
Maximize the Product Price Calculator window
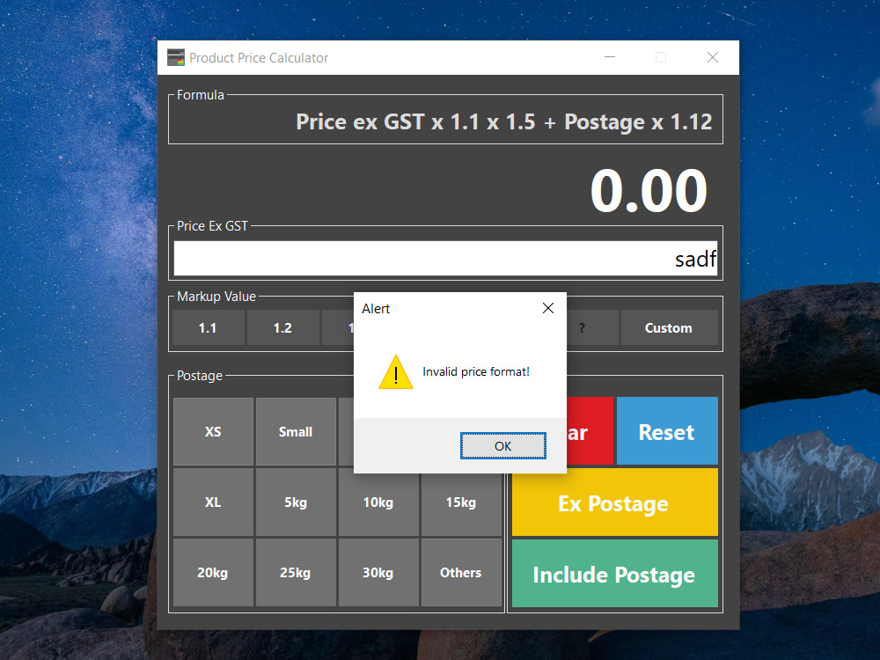tap(661, 57)
